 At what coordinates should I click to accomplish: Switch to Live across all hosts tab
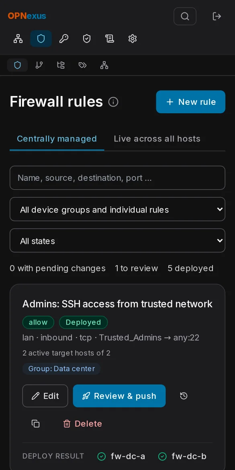point(157,139)
